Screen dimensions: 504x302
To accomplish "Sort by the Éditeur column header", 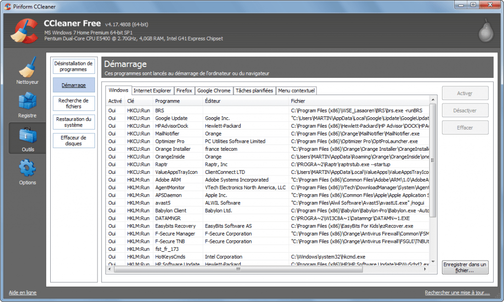I will (x=246, y=101).
